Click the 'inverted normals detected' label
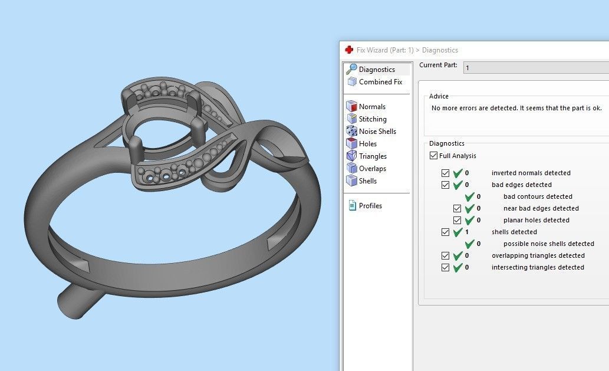 (531, 173)
